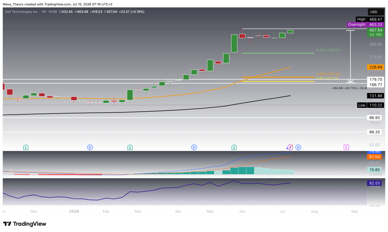Click the green earnings marker before December
Image resolution: width=388 pixels, height=232 pixels.
pos(26,147)
